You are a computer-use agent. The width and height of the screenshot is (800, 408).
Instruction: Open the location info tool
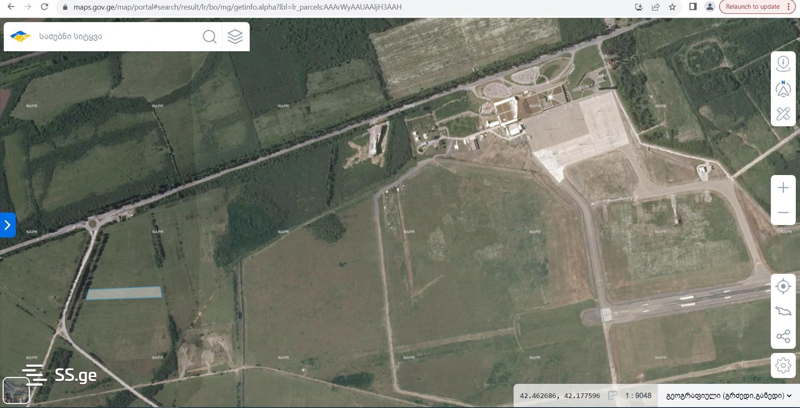coord(783,64)
